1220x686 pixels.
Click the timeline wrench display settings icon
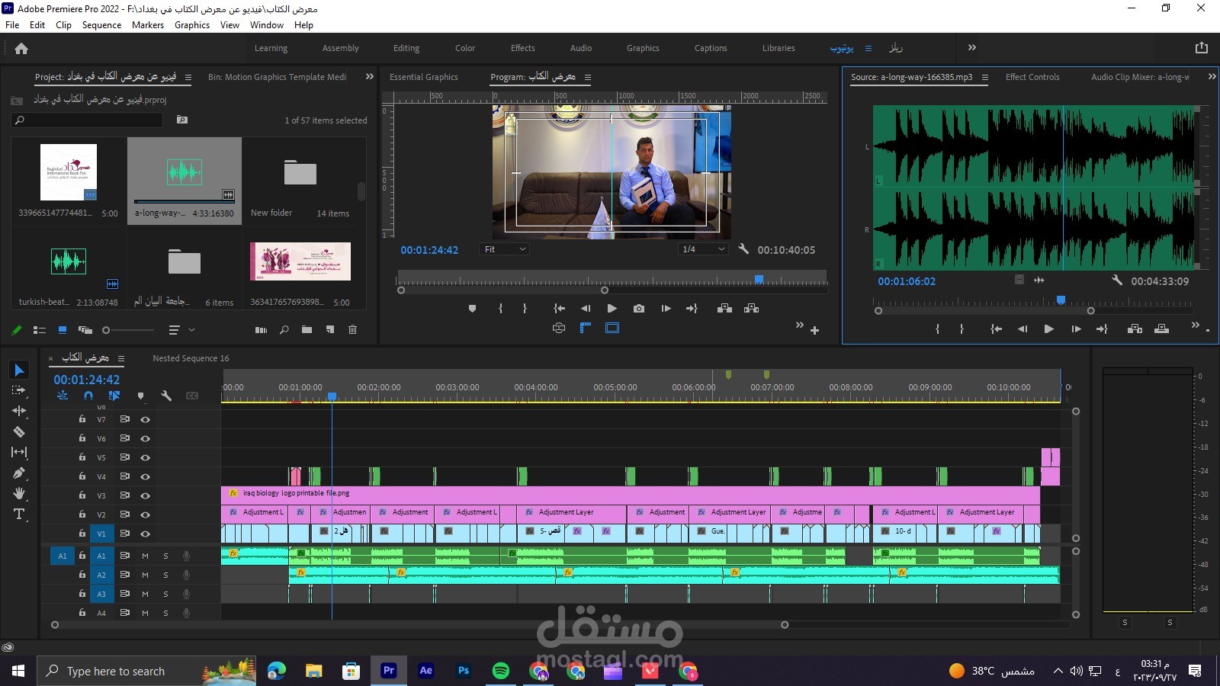coord(166,396)
